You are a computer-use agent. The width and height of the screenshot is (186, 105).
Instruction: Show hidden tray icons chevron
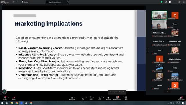pyautogui.click(x=169, y=103)
